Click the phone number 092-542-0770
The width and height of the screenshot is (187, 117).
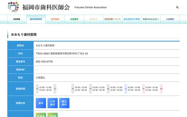click(44, 62)
